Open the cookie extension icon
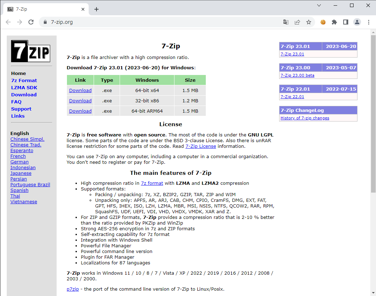The height and width of the screenshot is (296, 376). click(323, 22)
